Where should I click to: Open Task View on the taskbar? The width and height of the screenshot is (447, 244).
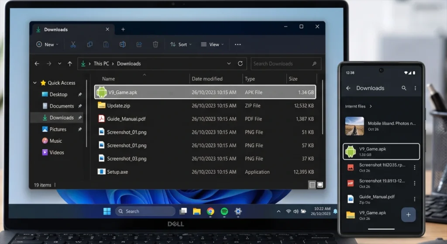click(183, 211)
